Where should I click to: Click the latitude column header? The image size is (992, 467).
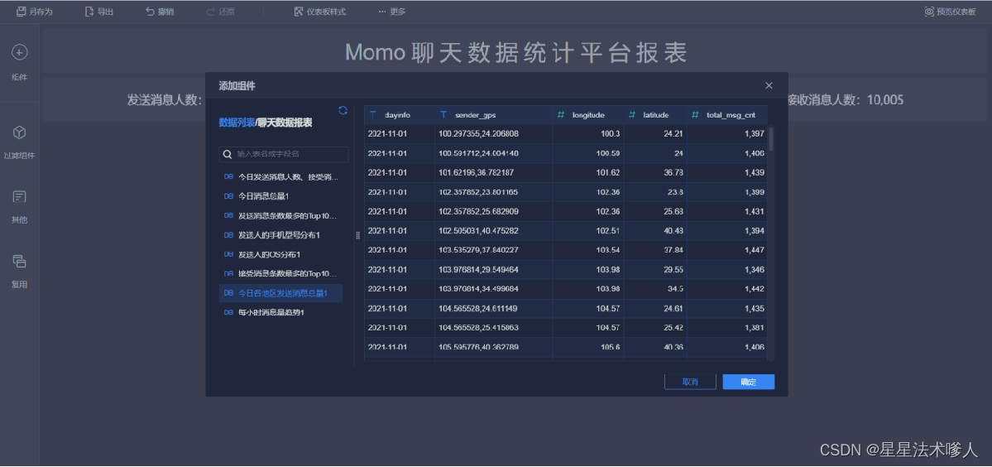pyautogui.click(x=654, y=115)
